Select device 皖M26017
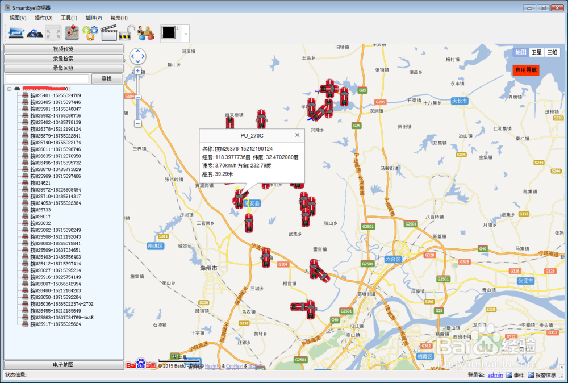 coord(40,217)
